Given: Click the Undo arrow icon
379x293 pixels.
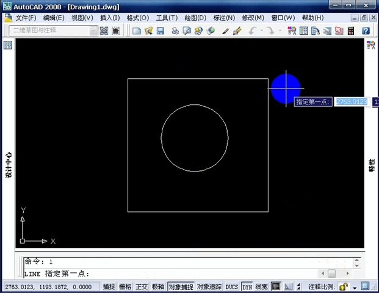Looking at the screenshot, I should pyautogui.click(x=253, y=31).
